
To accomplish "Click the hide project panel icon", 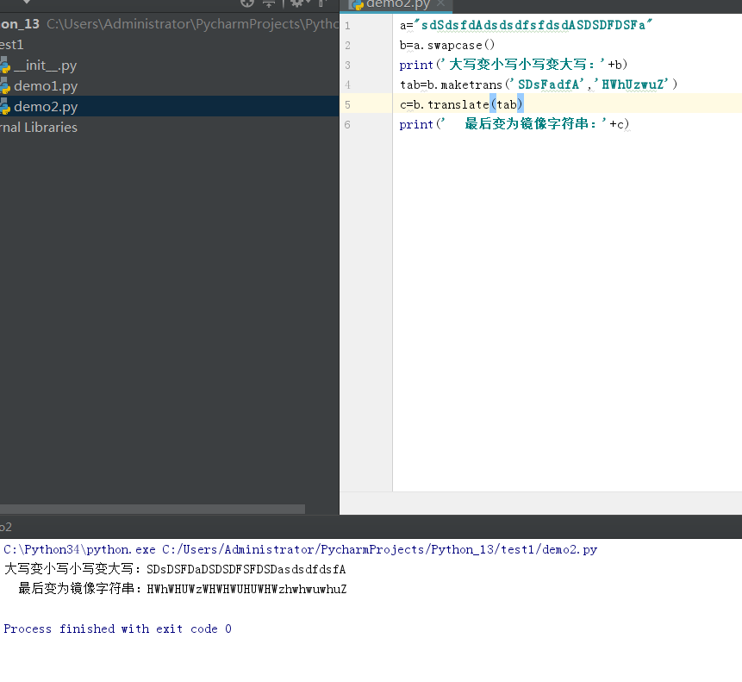I will click(x=322, y=3).
